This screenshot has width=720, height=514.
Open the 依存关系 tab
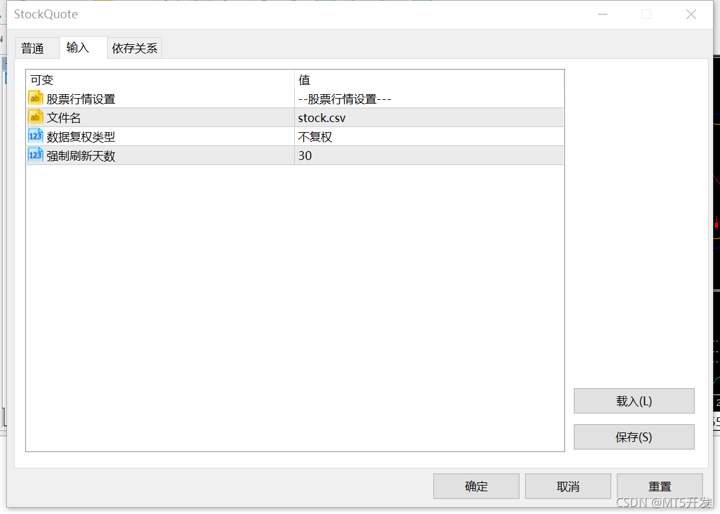134,47
